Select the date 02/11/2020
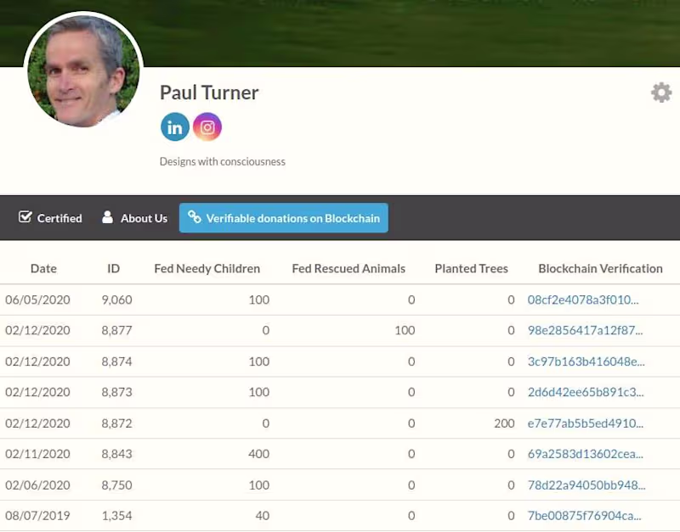 click(x=37, y=454)
